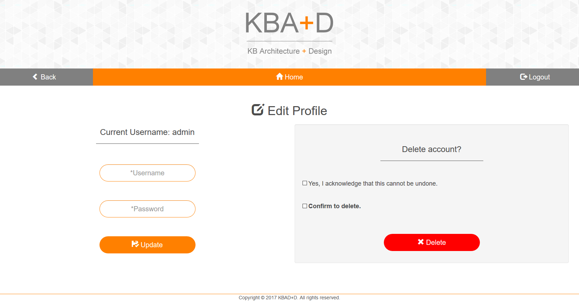
Task: Click the pencil-square Edit Profile icon
Action: click(x=258, y=110)
